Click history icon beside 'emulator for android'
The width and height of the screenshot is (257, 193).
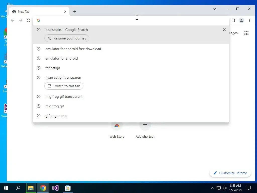point(39,58)
